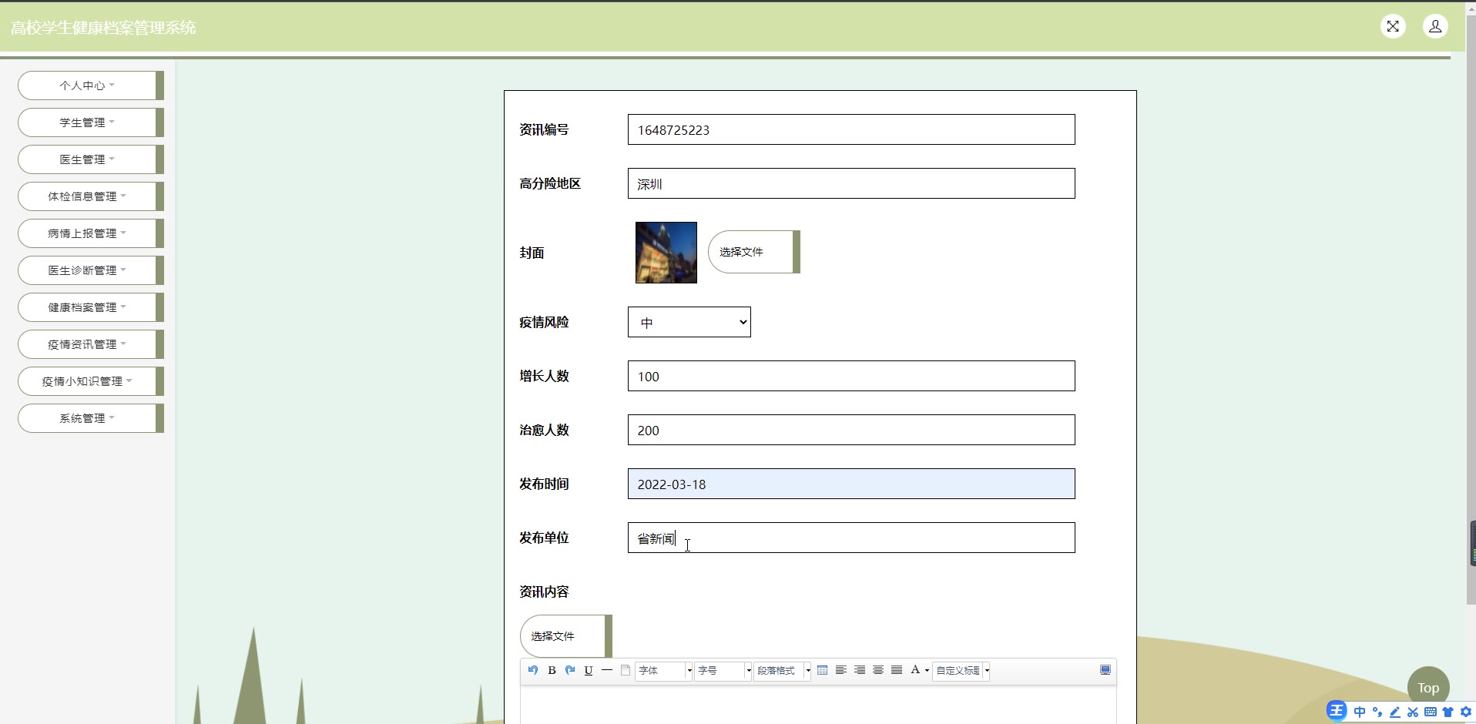Open the 疫情风险 dropdown

pyautogui.click(x=689, y=322)
